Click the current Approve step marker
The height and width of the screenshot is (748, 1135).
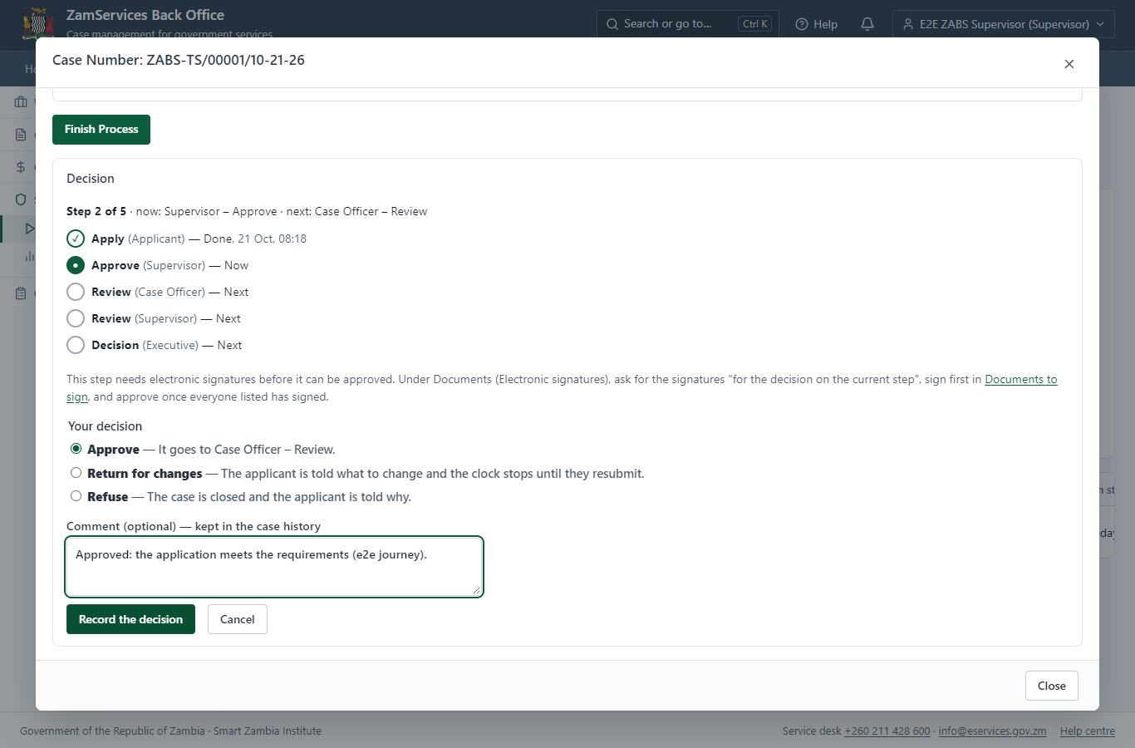(76, 265)
